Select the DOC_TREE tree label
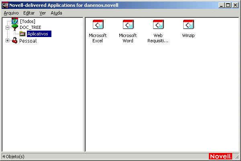 coord(31,27)
